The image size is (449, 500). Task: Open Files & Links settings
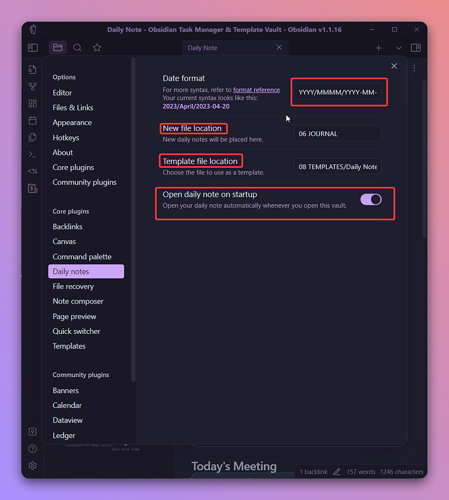(x=73, y=108)
